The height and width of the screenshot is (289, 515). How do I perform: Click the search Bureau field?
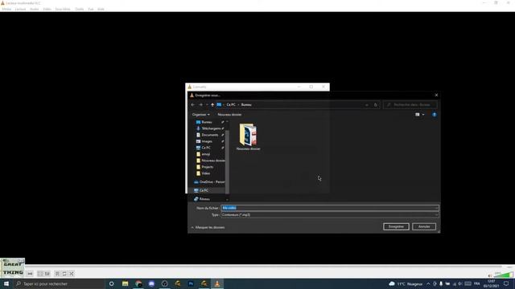410,105
